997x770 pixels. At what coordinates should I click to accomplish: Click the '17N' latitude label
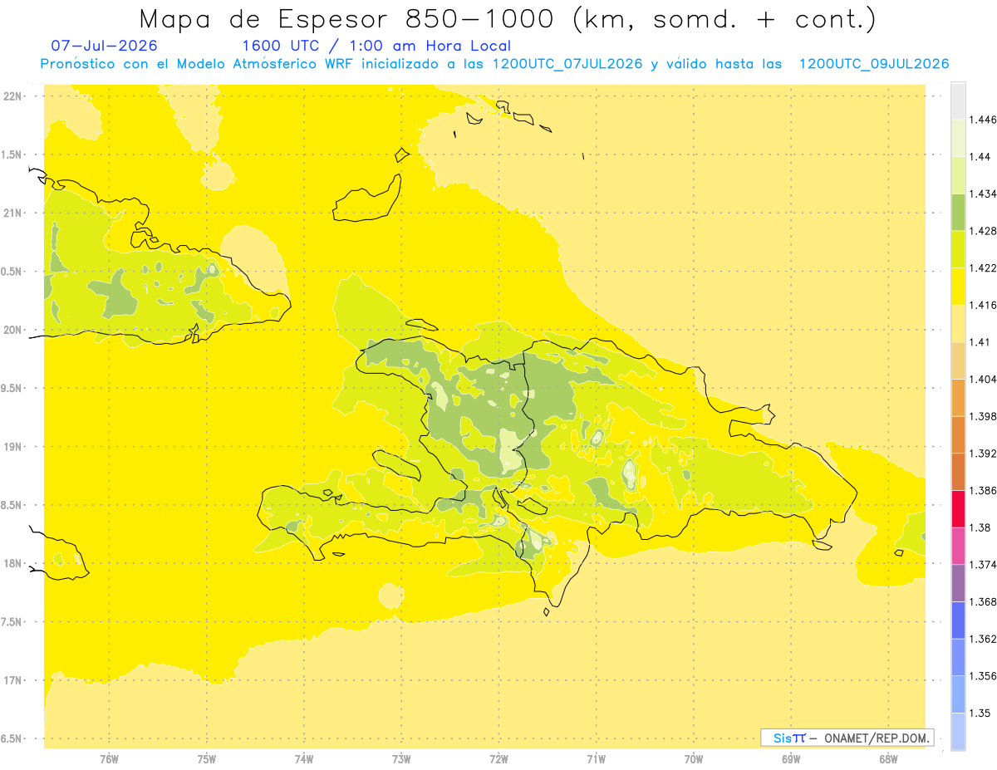tap(12, 680)
